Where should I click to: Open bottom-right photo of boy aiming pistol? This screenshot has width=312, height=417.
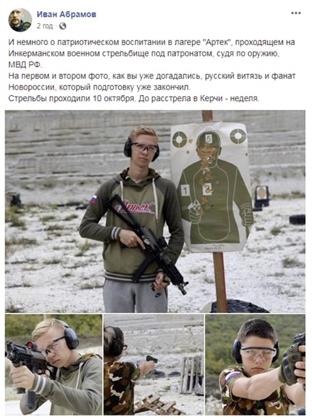click(x=255, y=364)
